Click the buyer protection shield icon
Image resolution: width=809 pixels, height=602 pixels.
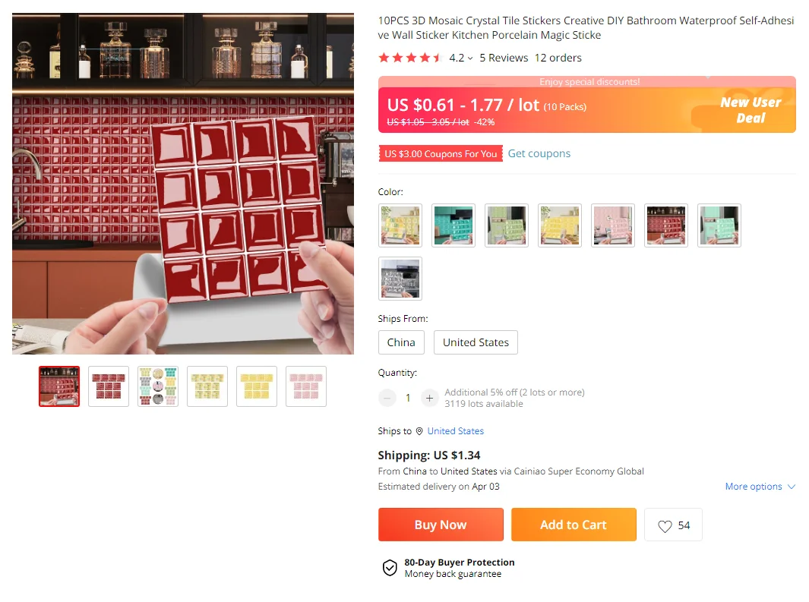pyautogui.click(x=390, y=568)
